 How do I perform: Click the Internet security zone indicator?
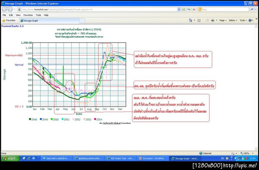pyautogui.click(x=205, y=153)
